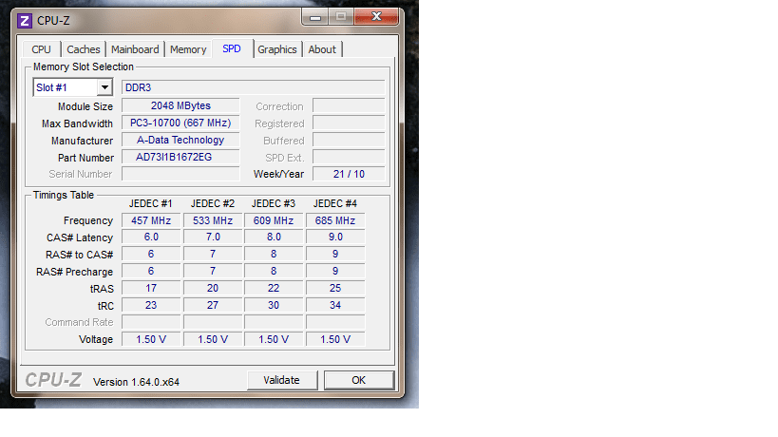Click the CAS# Latency 8.0 value

pyautogui.click(x=274, y=237)
